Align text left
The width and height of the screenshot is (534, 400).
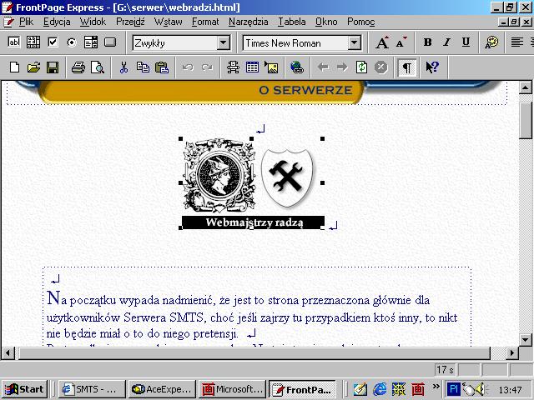coord(517,42)
